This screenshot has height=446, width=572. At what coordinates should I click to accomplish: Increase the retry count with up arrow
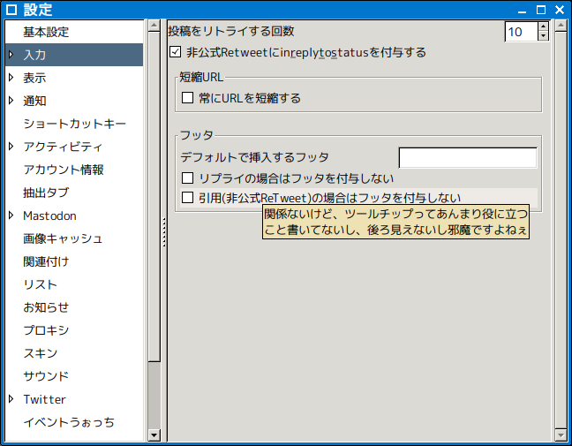543,26
